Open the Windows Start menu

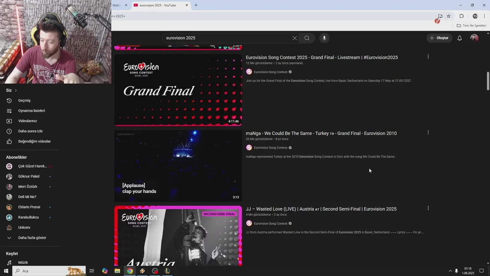click(6, 271)
